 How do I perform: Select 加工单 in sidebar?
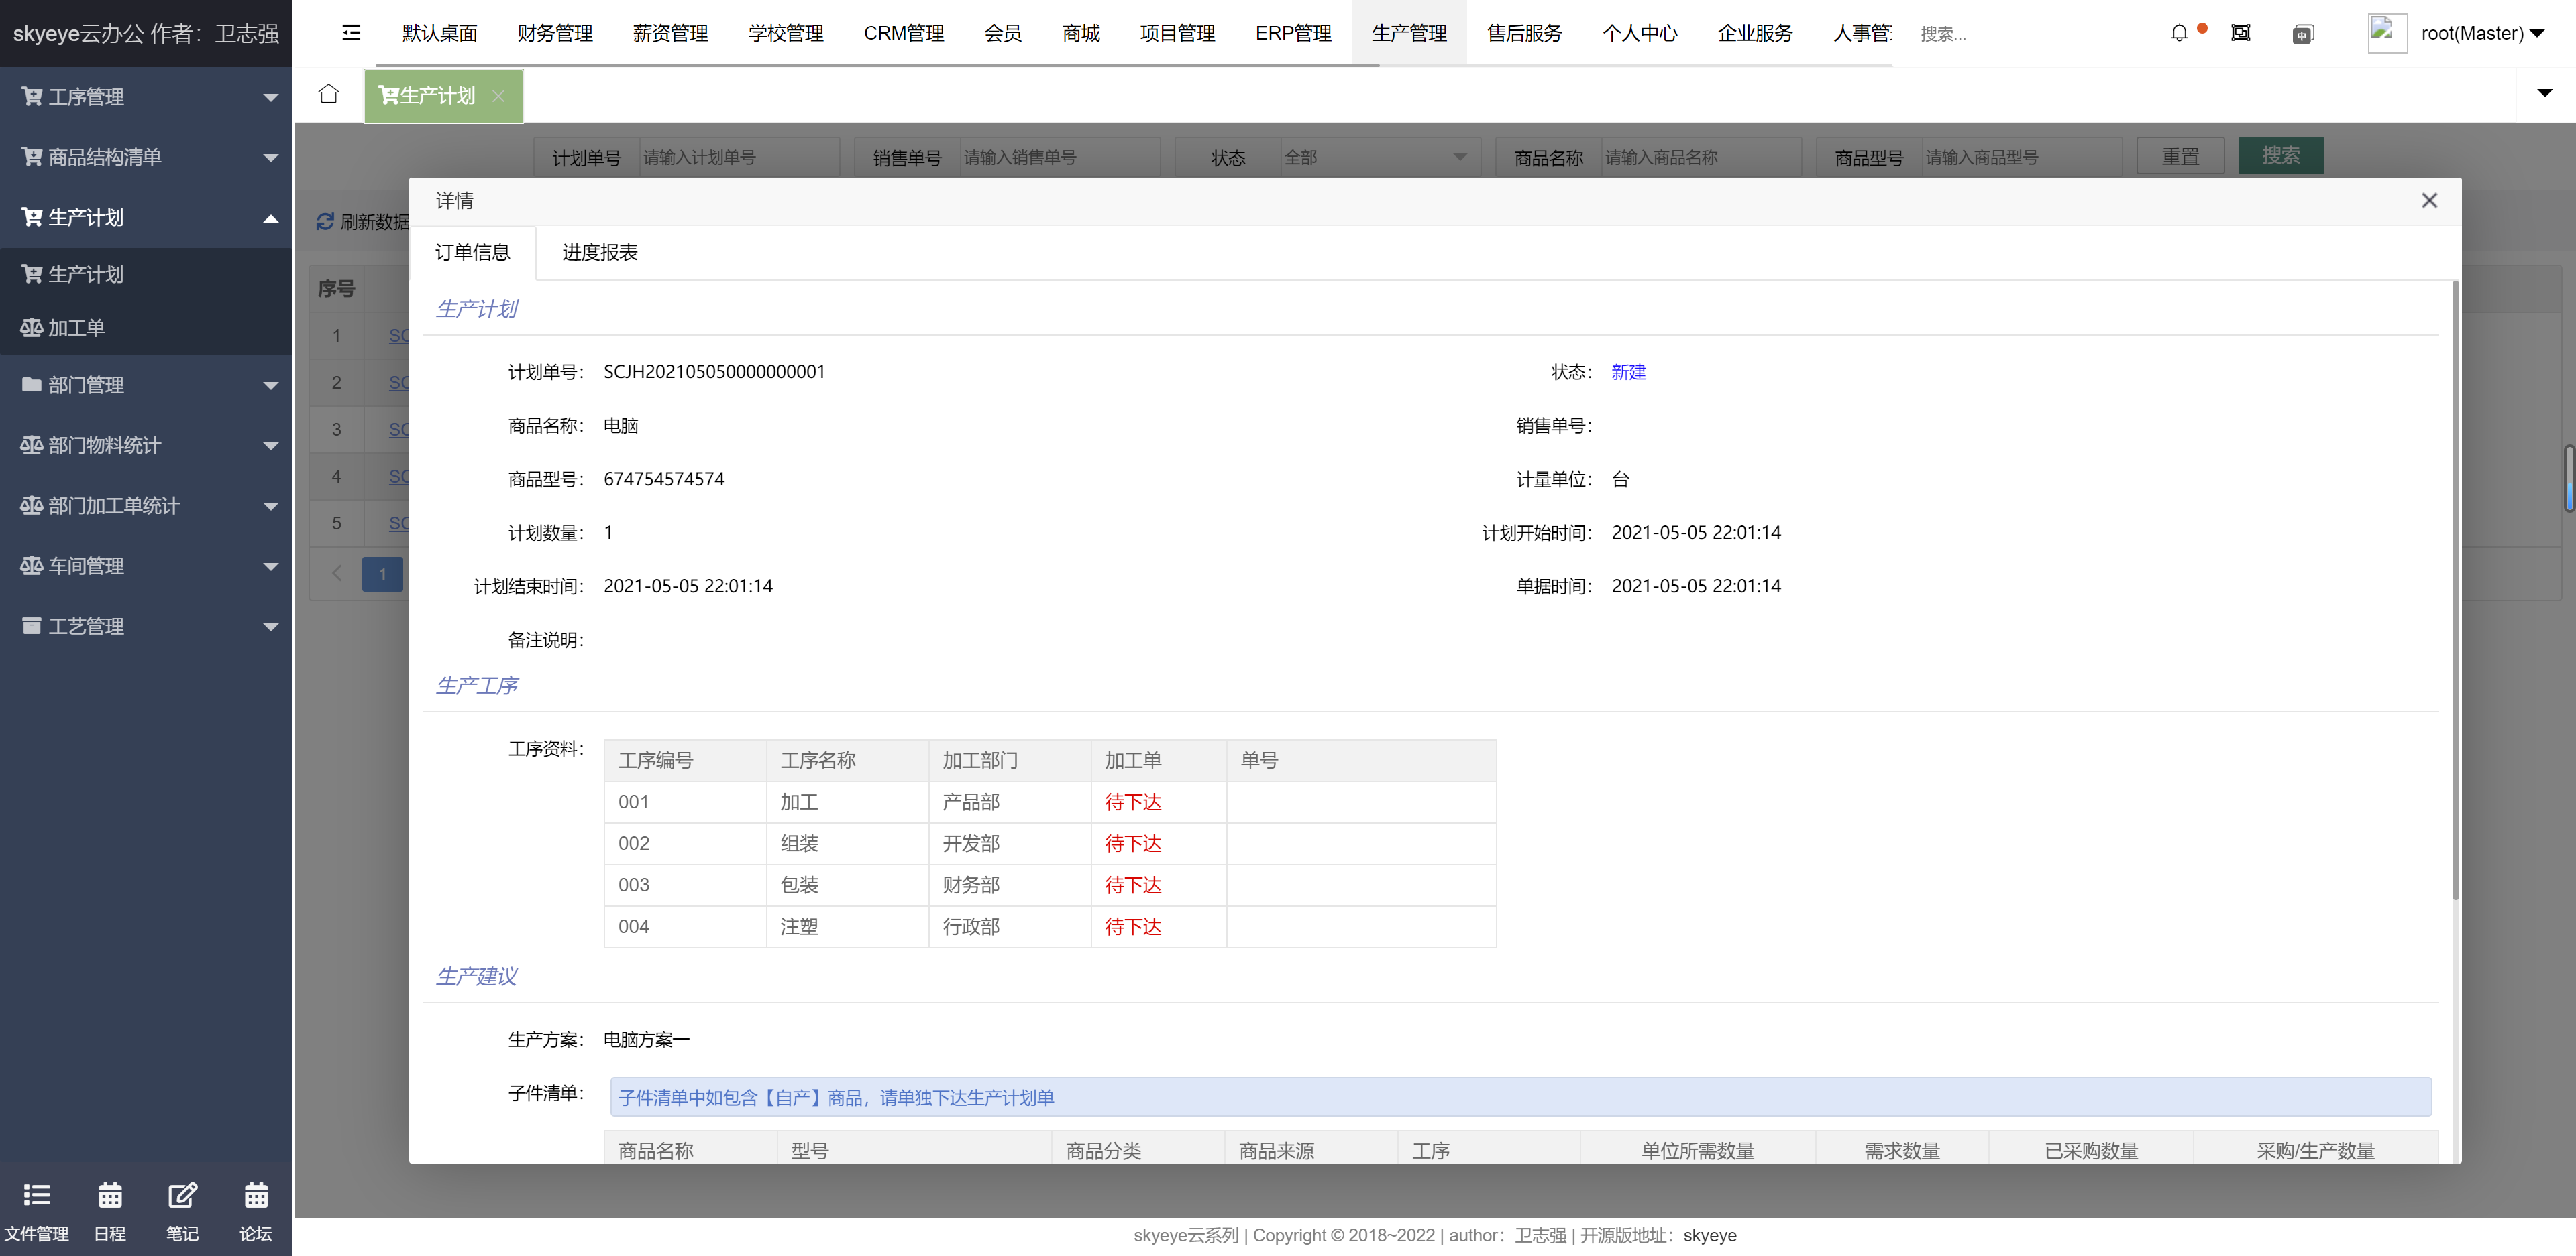click(77, 328)
